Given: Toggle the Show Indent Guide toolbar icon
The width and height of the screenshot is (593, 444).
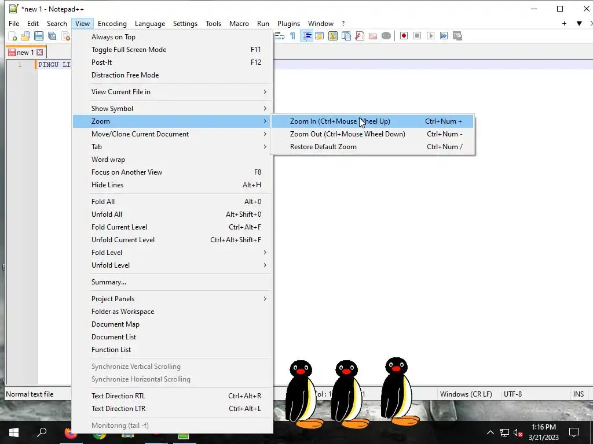Looking at the screenshot, I should pyautogui.click(x=307, y=36).
